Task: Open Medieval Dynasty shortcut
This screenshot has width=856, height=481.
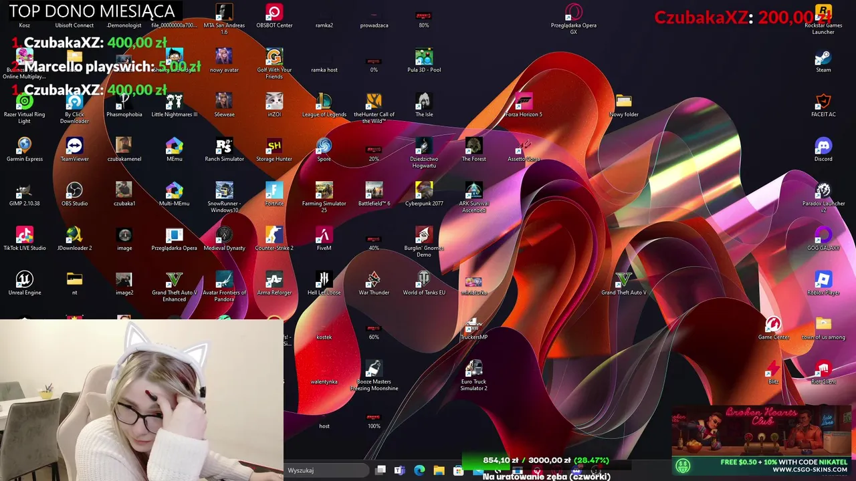Action: tap(224, 235)
